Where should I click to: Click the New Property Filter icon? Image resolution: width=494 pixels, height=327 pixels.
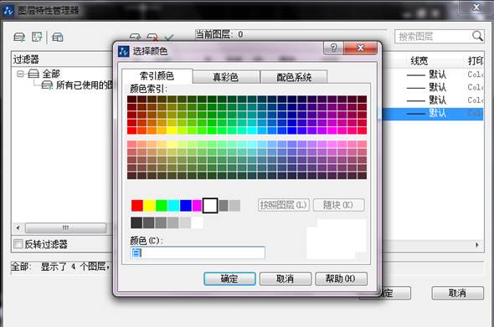tap(19, 37)
